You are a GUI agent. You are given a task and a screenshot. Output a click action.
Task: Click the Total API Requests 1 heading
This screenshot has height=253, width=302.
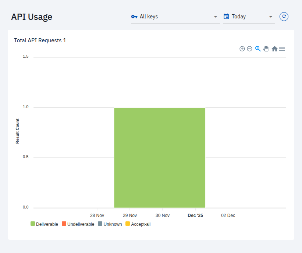click(40, 40)
